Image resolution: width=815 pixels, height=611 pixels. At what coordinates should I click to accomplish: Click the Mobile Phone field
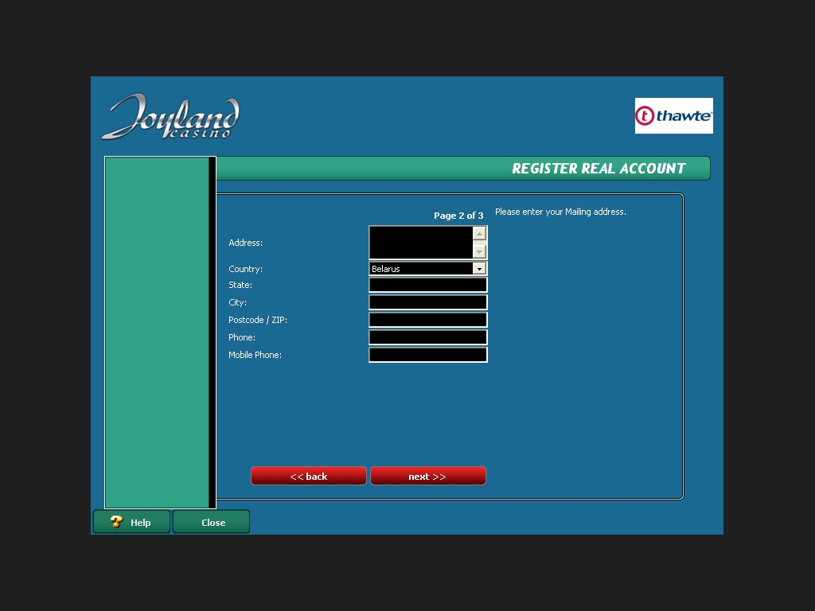pos(428,355)
